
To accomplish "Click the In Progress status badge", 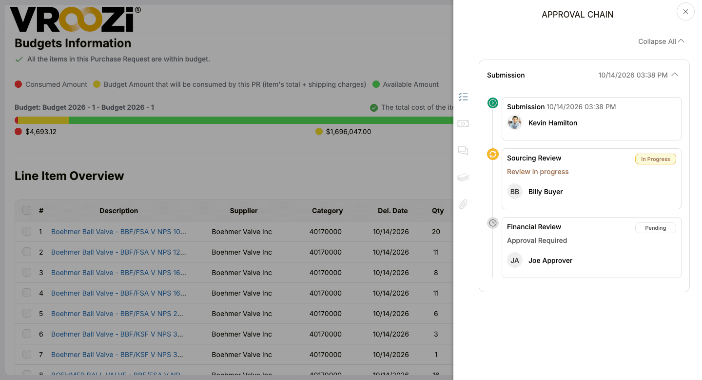I will click(655, 159).
